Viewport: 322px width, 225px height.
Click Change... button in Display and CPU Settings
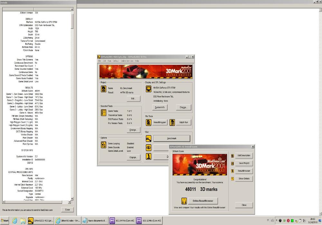point(184,107)
